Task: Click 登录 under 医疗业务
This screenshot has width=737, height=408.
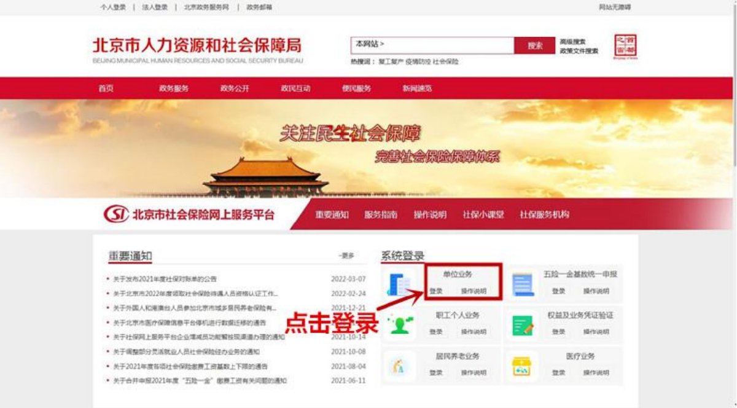Action: 558,373
